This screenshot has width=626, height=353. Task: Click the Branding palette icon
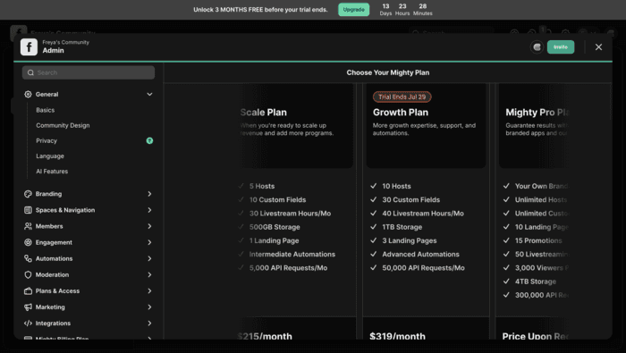click(28, 194)
